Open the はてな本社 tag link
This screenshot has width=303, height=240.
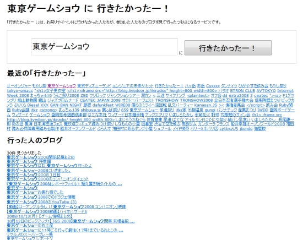(97, 114)
